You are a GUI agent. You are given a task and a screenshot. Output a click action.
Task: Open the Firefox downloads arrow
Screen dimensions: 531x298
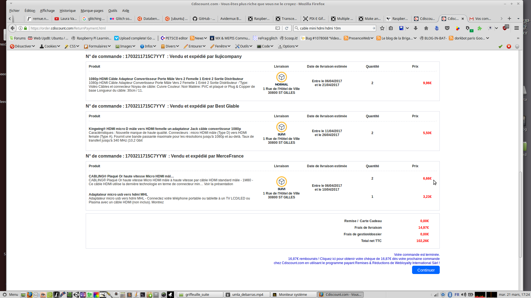[415, 28]
